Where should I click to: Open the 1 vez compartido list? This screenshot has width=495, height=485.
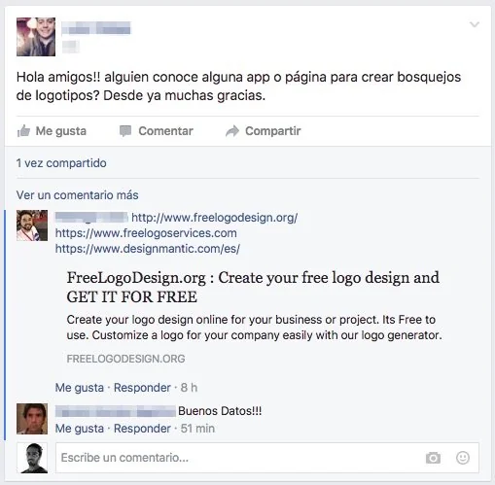pos(61,163)
